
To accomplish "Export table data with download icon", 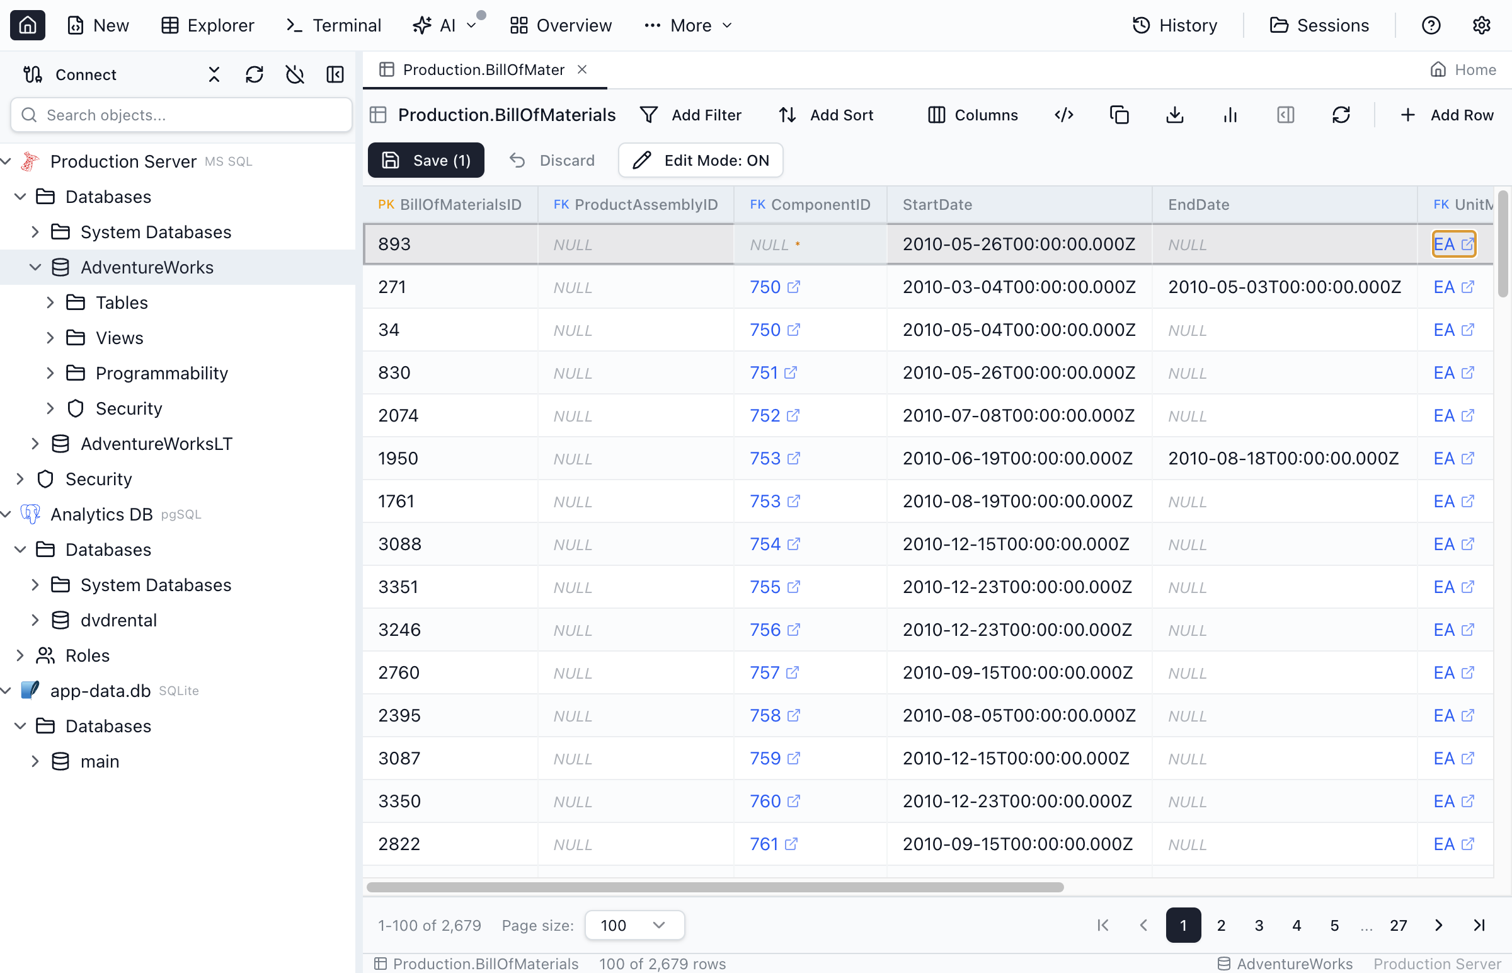I will [1174, 115].
